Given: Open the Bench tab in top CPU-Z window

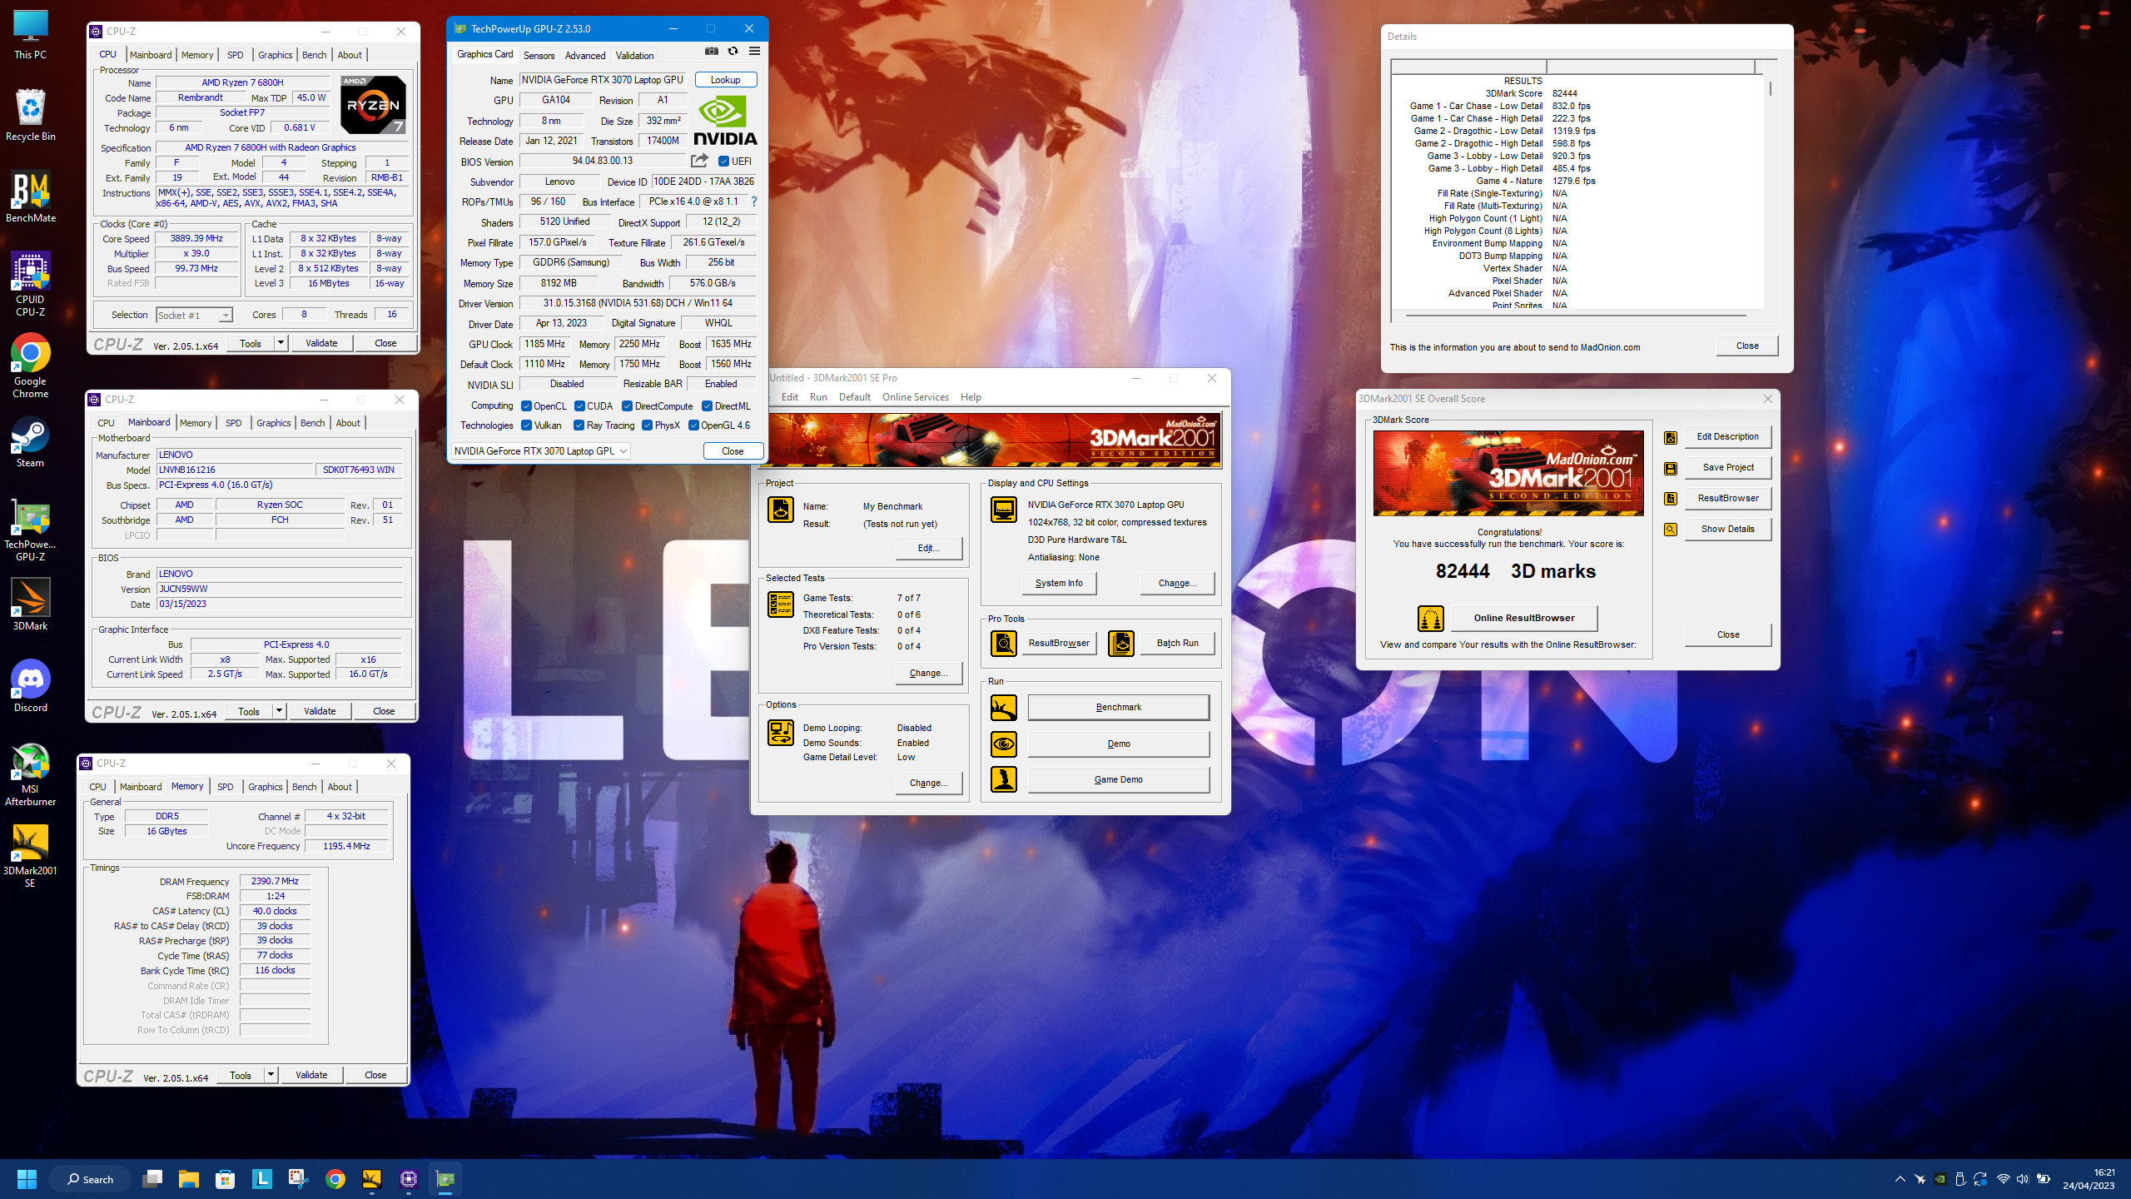Looking at the screenshot, I should point(314,55).
